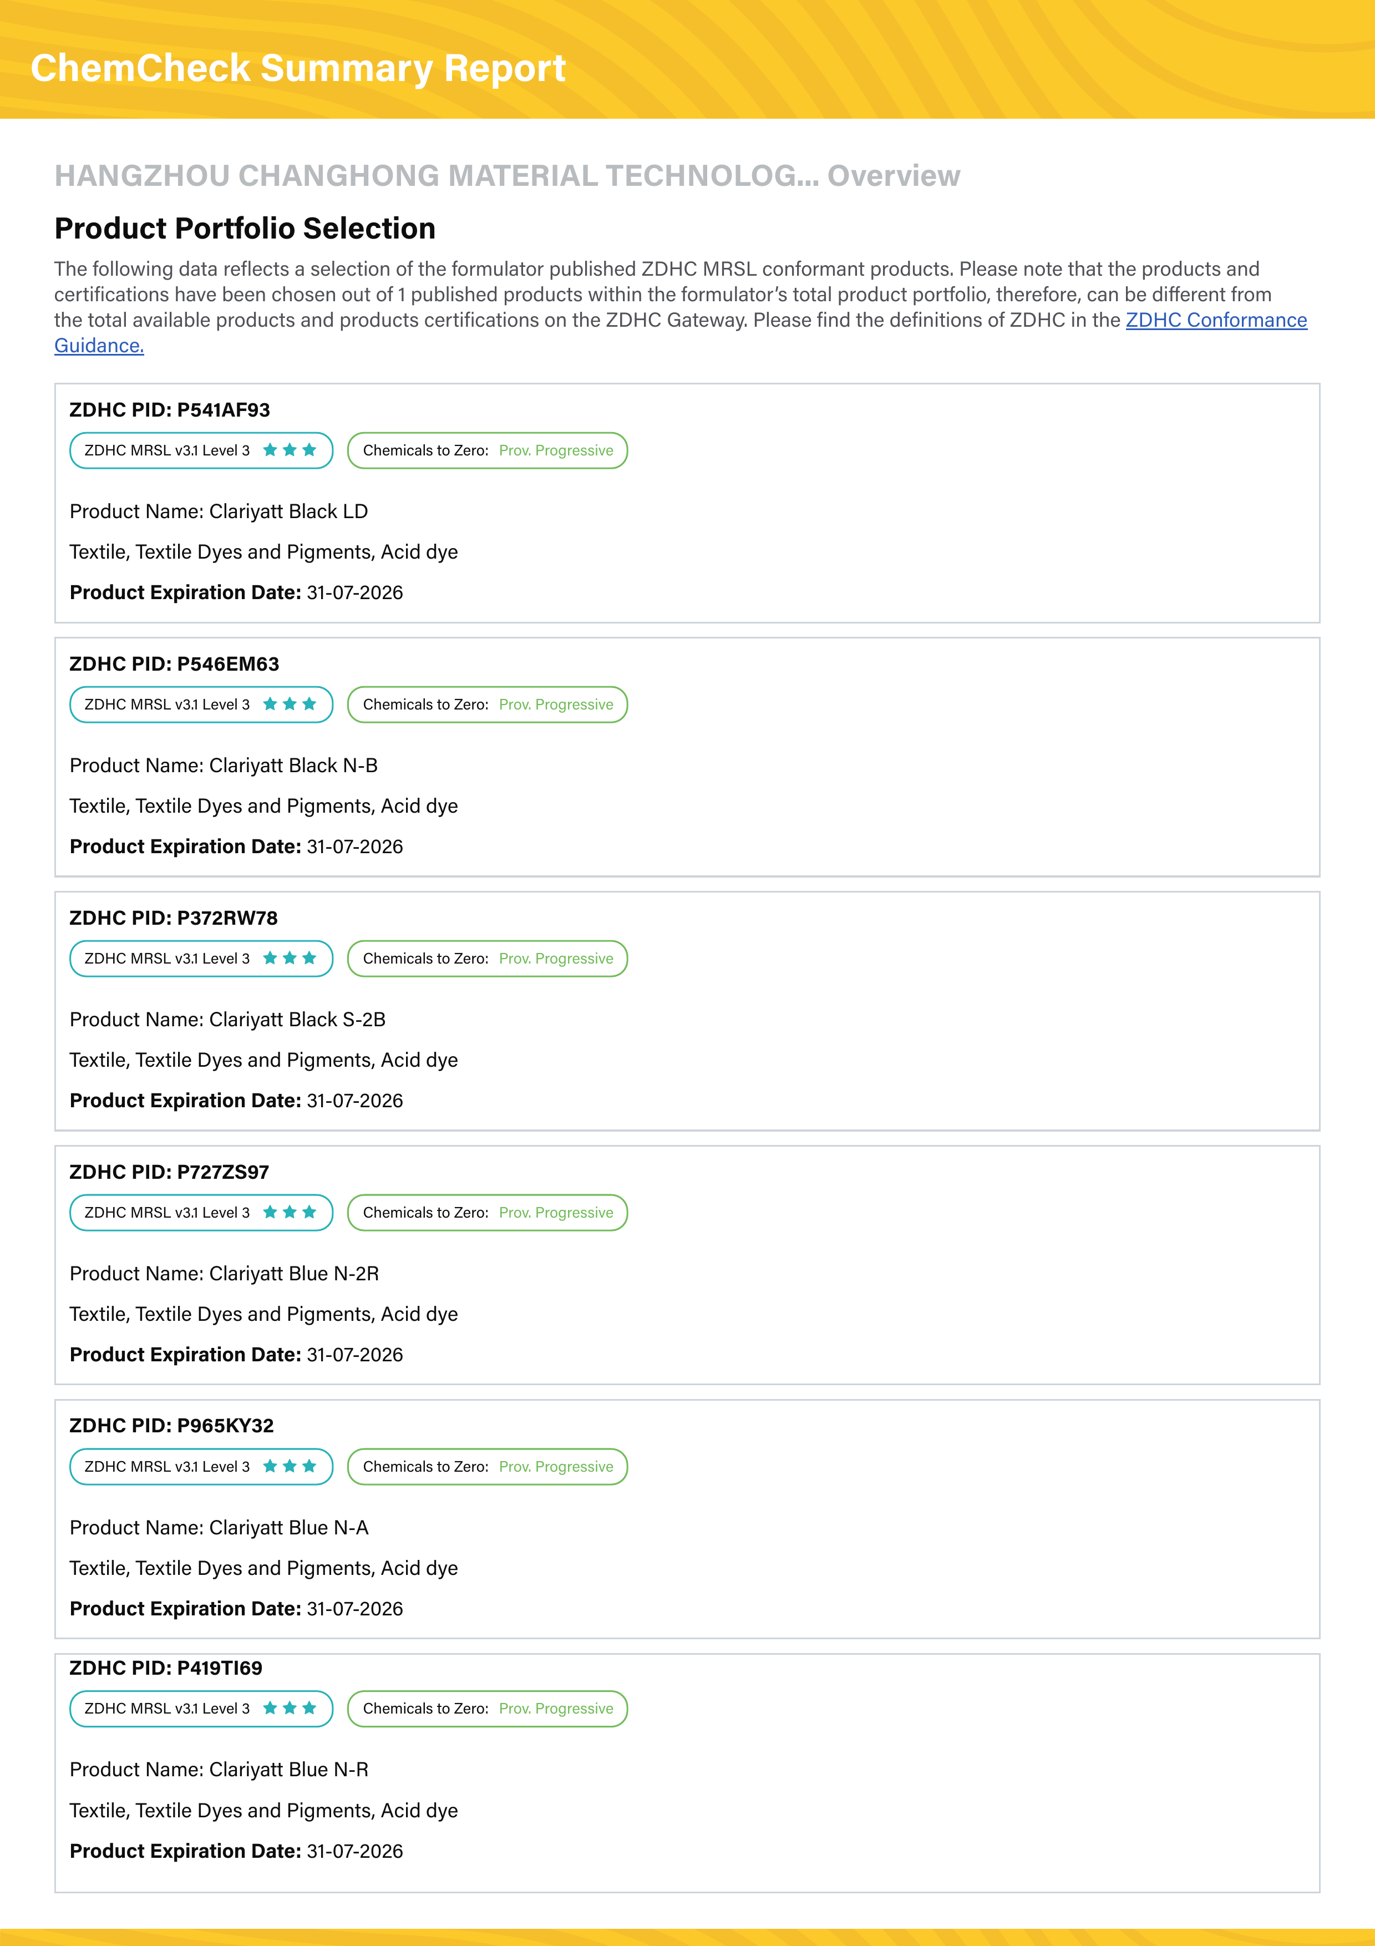Click the three-star rating icons for P541AF93
Screen dimensions: 1375x1946
coord(290,450)
